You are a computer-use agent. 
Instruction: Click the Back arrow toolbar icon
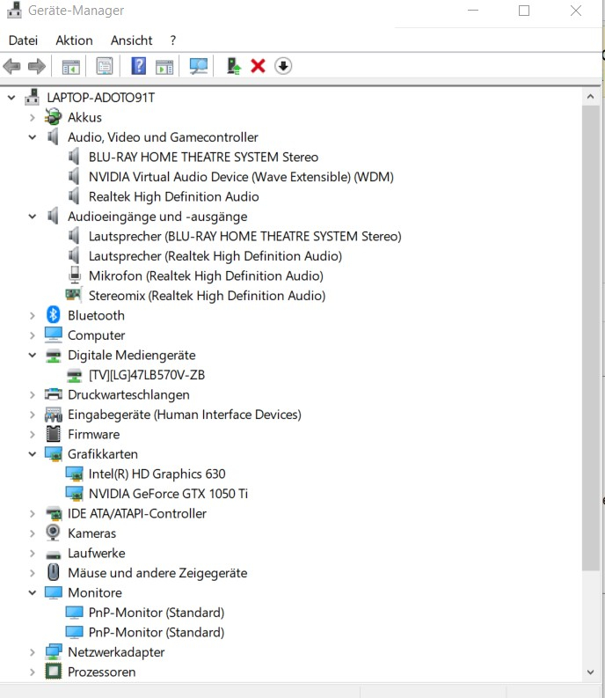point(11,66)
